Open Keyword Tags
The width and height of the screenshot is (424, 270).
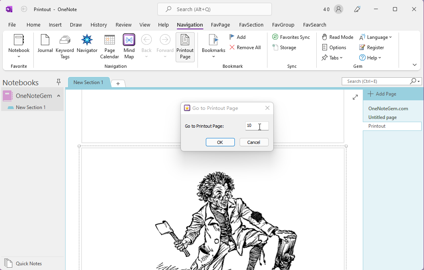click(x=65, y=47)
